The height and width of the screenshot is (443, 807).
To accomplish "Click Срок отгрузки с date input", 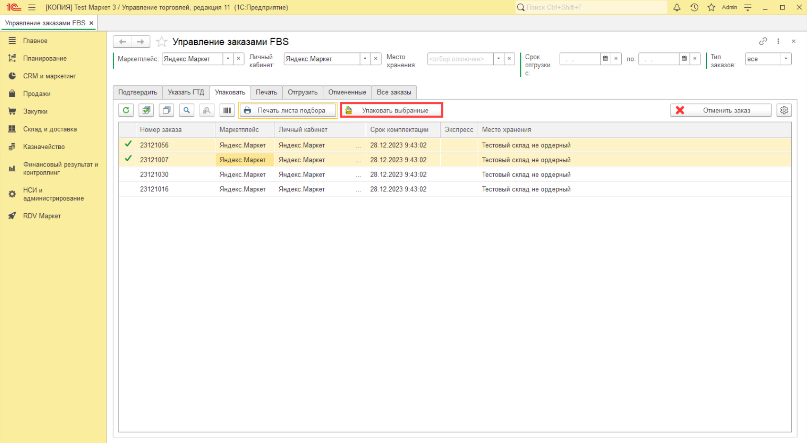I will 580,59.
